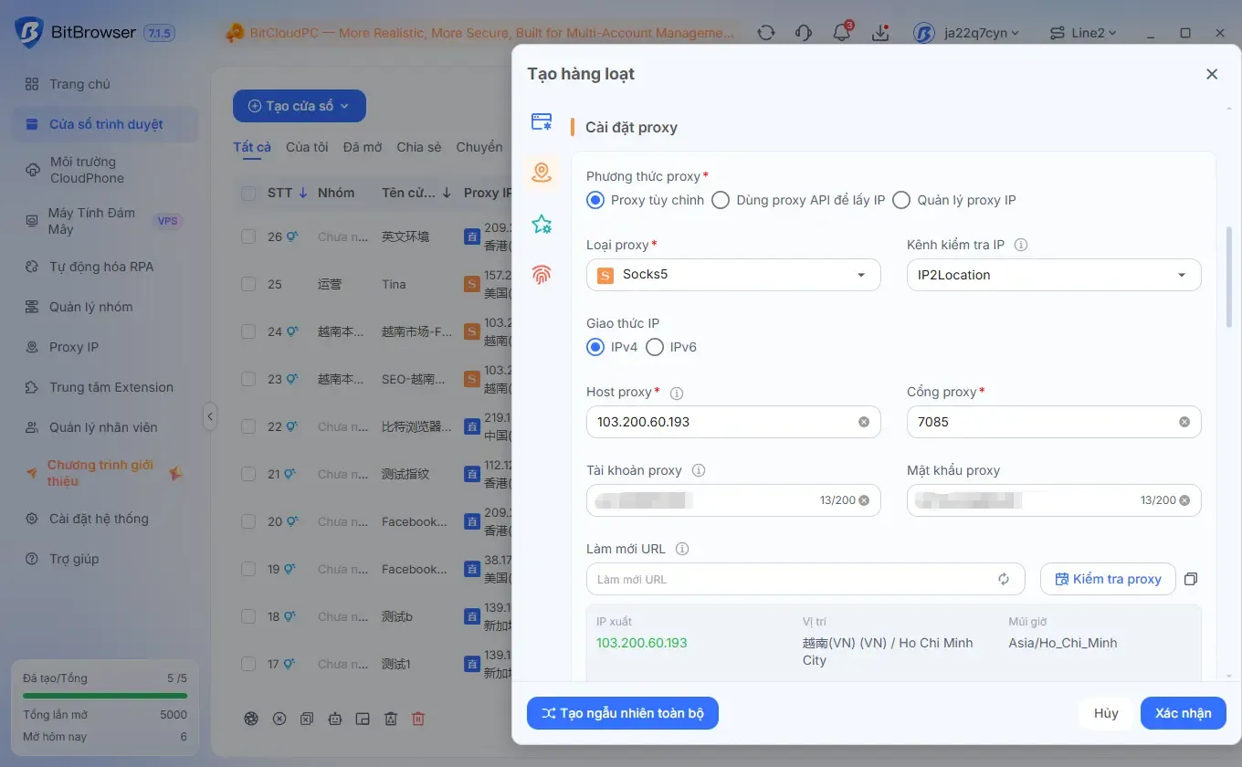
Task: Clear the Cổng proxy field
Action: (1184, 422)
